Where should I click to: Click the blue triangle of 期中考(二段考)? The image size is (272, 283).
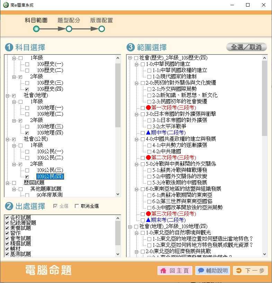148,132
